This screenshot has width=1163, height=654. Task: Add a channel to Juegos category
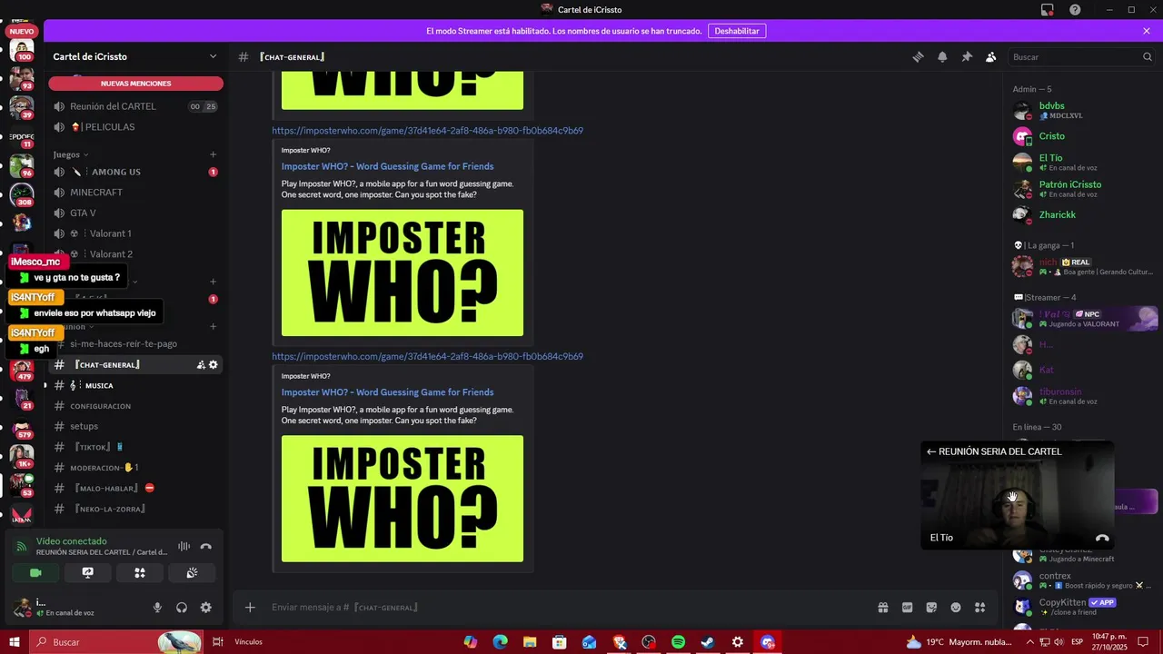[214, 154]
